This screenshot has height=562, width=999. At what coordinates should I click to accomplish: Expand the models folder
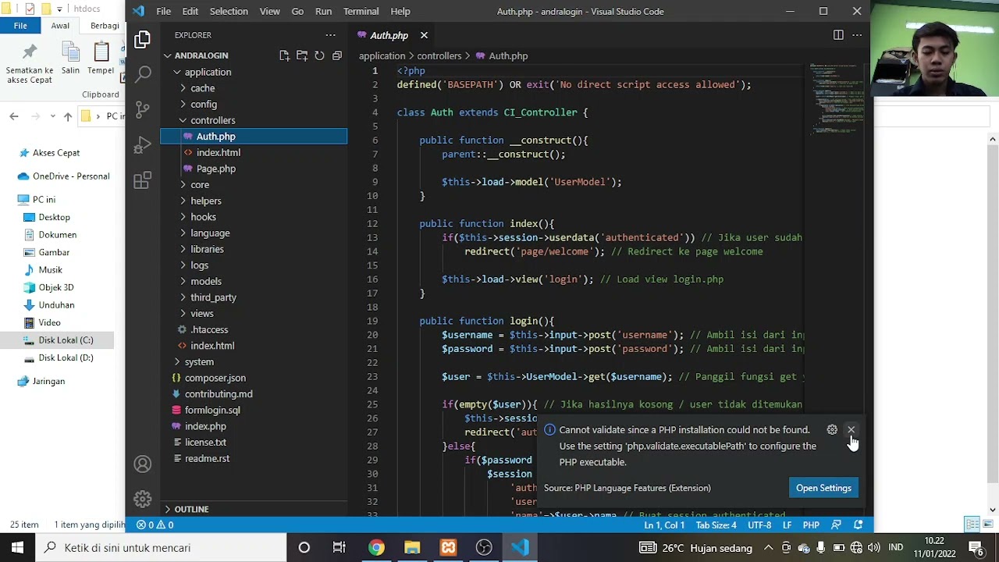click(x=206, y=281)
